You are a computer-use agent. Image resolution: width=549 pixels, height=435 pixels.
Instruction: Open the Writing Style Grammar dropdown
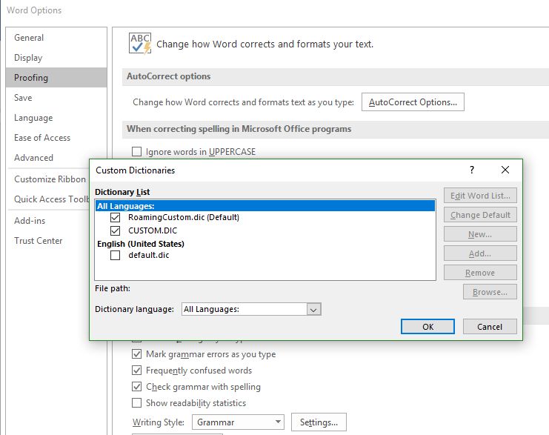pyautogui.click(x=238, y=422)
